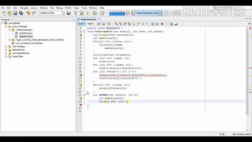Viewport: 252px width, 142px height.
Task: Click Find Previous Occurrence icon
Action: 120,24
